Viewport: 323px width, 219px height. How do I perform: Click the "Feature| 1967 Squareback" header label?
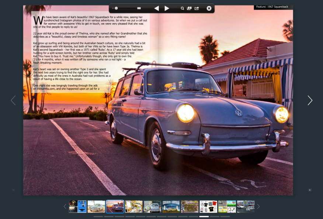[x=272, y=7]
